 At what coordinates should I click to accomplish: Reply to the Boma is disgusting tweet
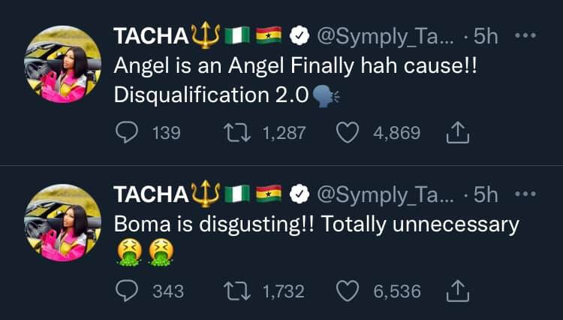(x=127, y=291)
